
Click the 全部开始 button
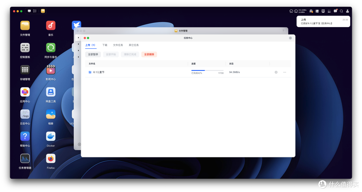pos(111,55)
